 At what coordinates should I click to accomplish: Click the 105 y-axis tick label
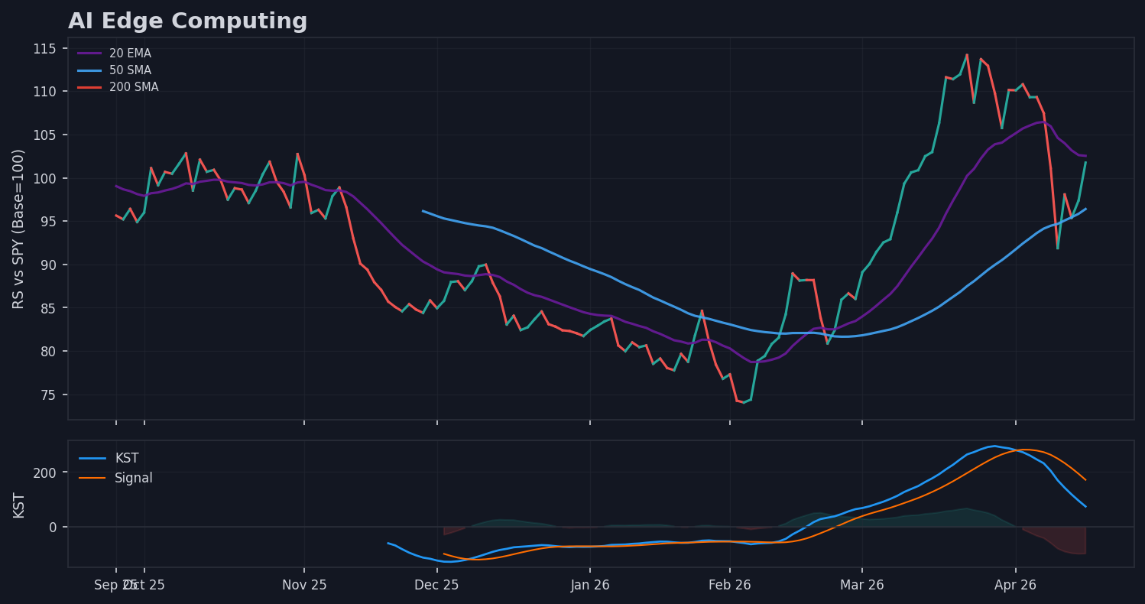coord(45,135)
